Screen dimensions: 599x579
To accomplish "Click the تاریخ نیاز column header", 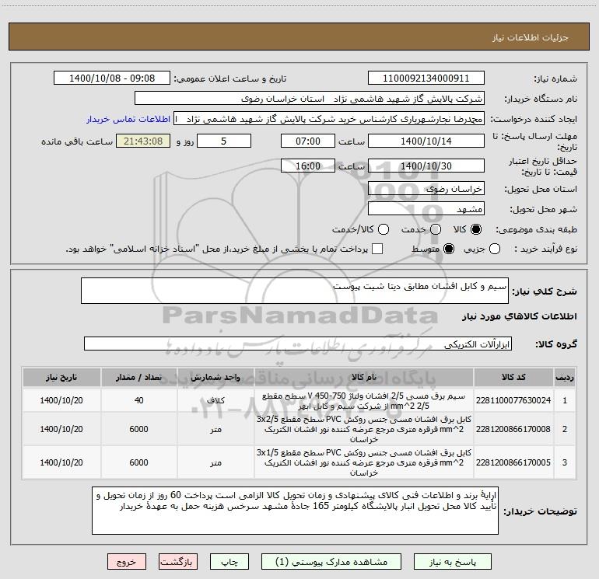I will tap(61, 377).
